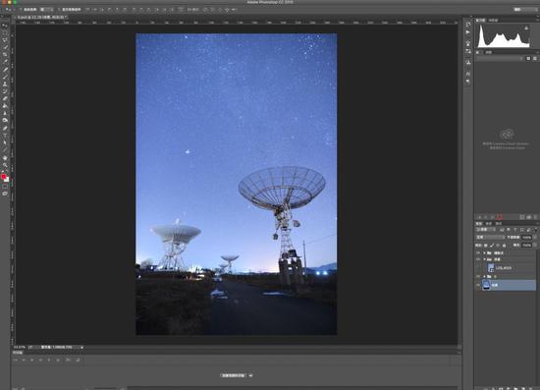The height and width of the screenshot is (390, 540).
Task: Open status bar document info arrow
Action: tap(81, 348)
